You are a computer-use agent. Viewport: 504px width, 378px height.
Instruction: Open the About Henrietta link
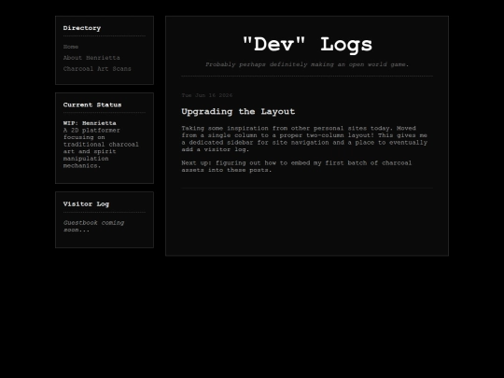tap(91, 58)
